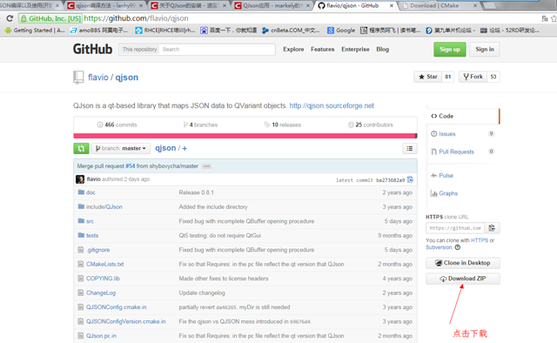Open the file list view icon
The height and width of the screenshot is (343, 557).
(x=410, y=148)
